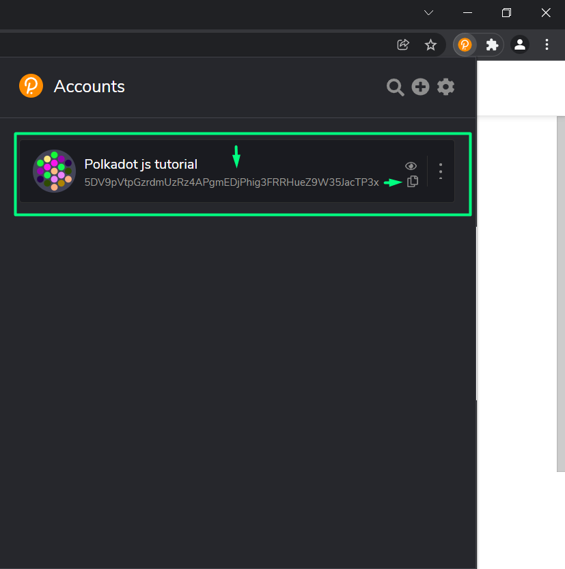Open the browser extensions puzzle icon
Image resolution: width=565 pixels, height=569 pixels.
(x=492, y=44)
